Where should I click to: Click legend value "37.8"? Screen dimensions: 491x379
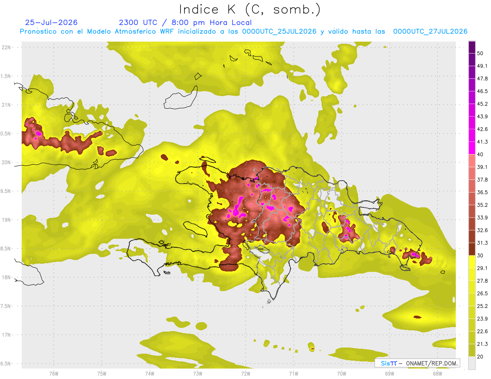click(x=482, y=179)
